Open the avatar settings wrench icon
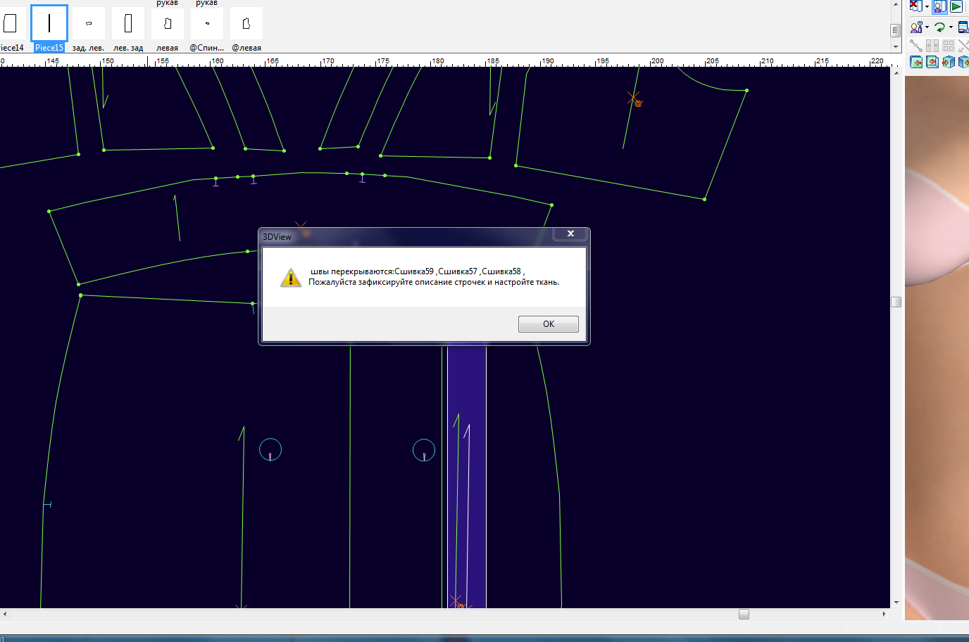969x642 pixels. [915, 27]
